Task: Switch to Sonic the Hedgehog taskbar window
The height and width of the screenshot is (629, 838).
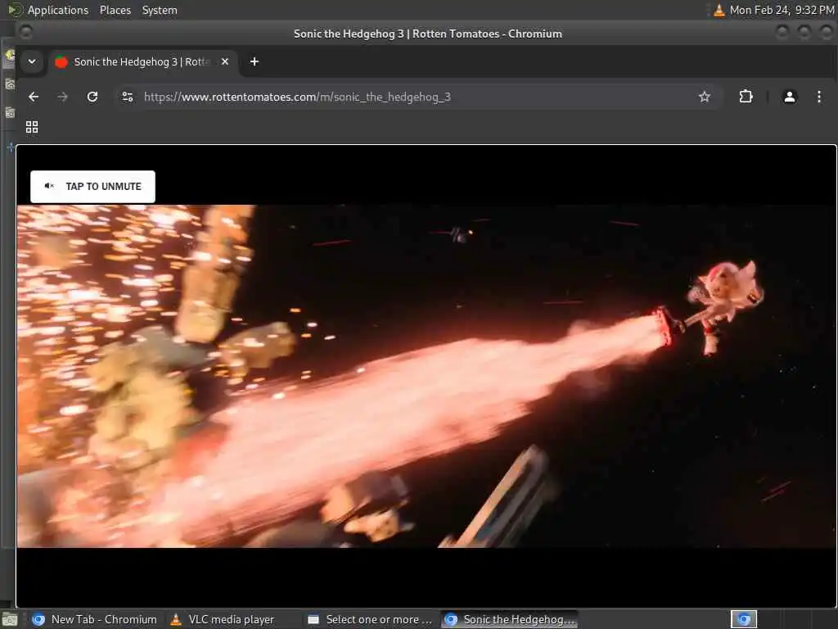Action: click(509, 619)
